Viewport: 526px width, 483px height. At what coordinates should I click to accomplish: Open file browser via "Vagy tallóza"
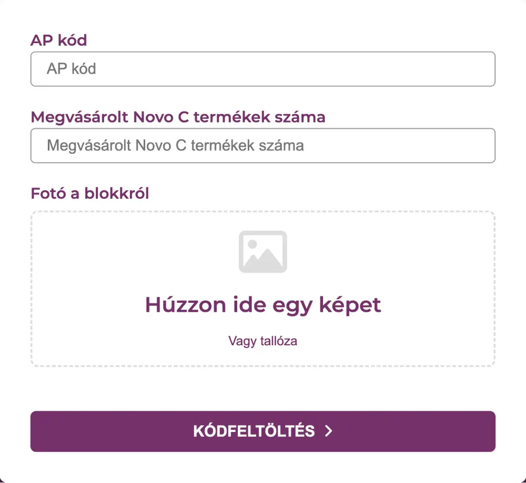point(262,341)
